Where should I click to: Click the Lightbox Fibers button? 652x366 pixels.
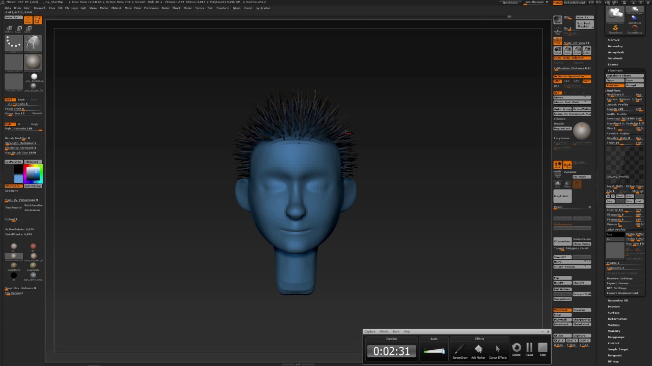624,76
